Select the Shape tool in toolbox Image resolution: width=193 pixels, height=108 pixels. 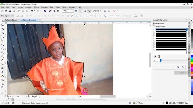2,25
